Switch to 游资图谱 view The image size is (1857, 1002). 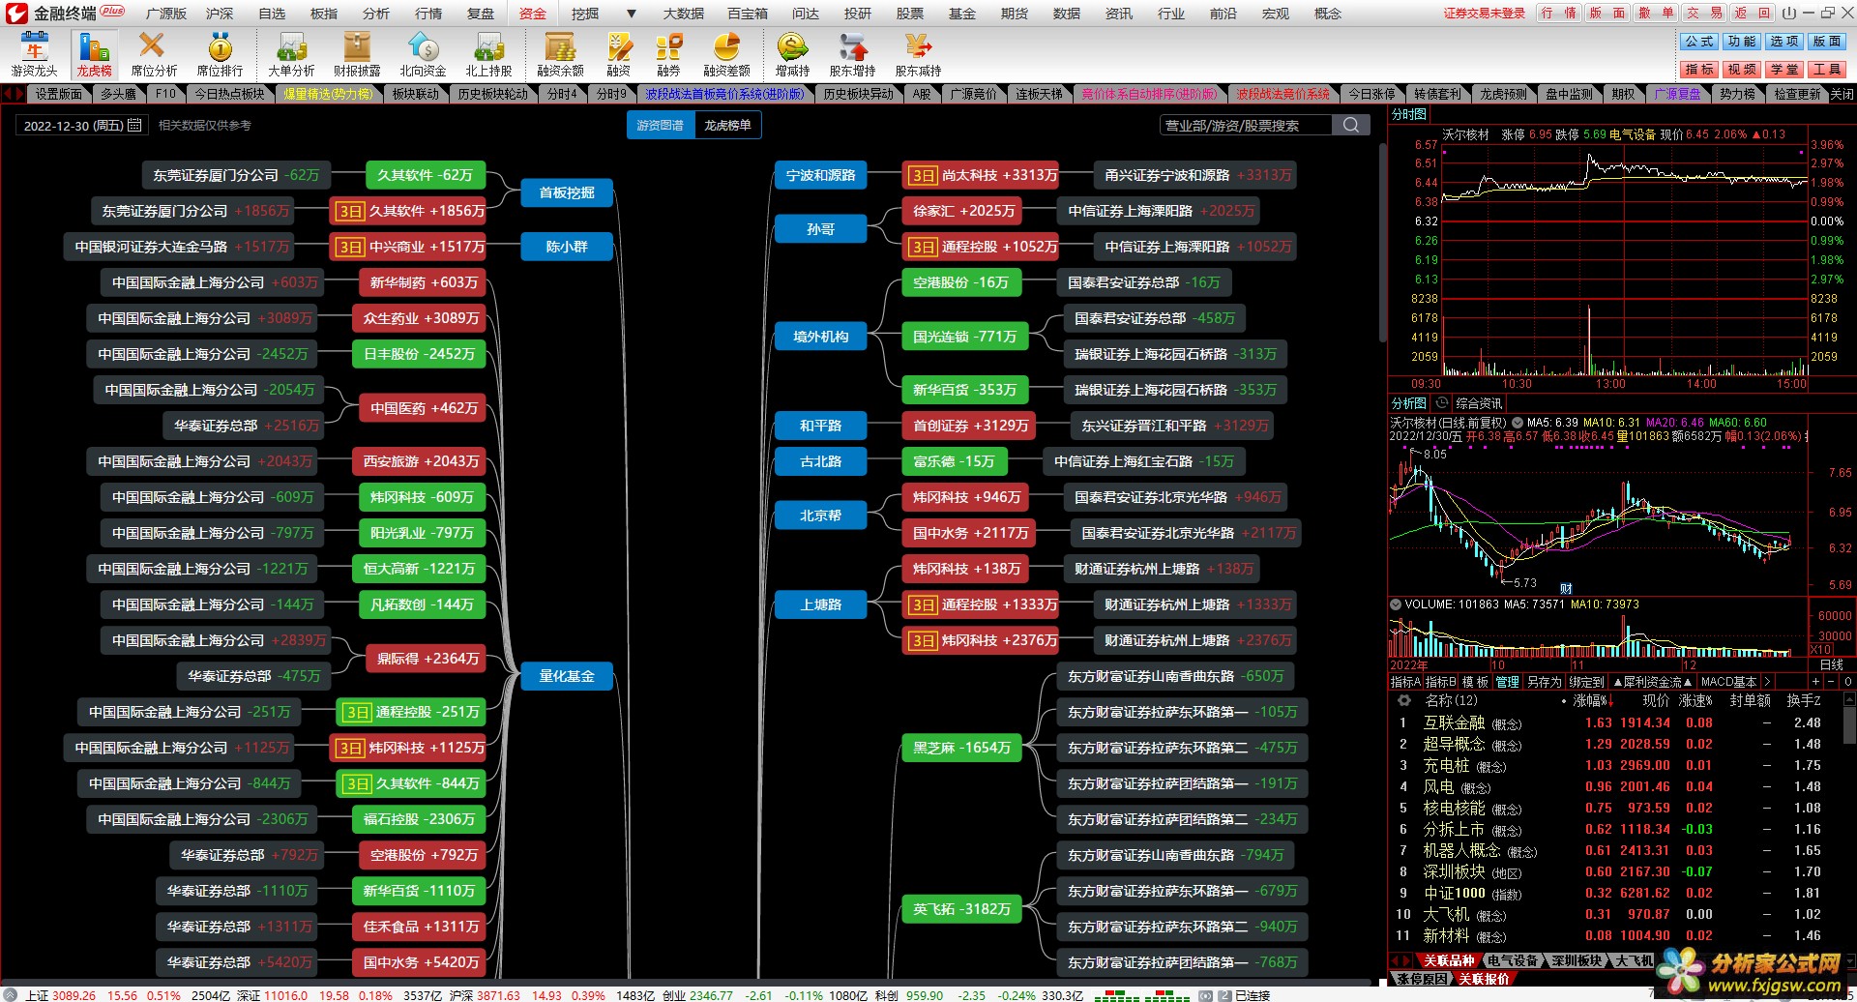click(661, 125)
